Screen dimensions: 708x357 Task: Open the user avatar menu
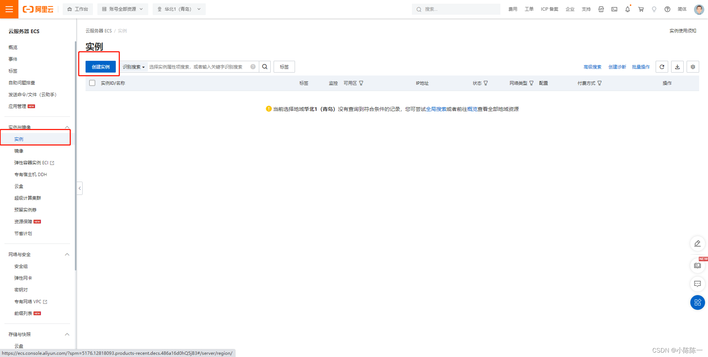tap(699, 9)
